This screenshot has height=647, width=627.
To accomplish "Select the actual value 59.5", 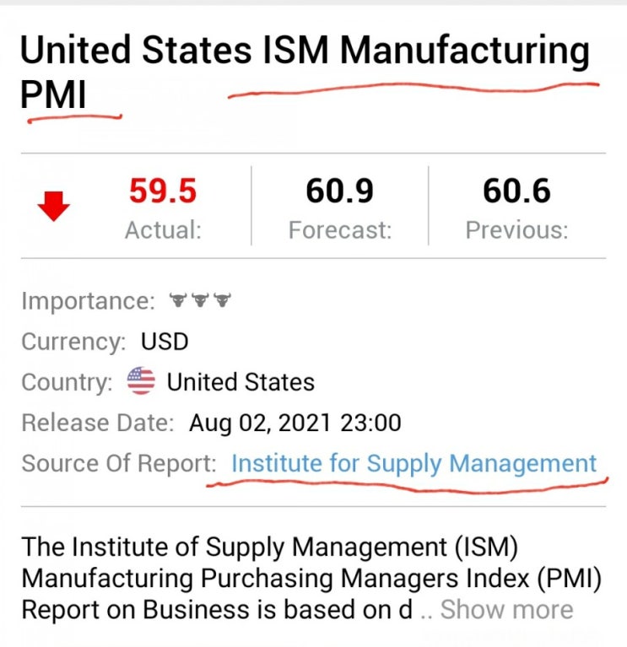I will (x=163, y=191).
